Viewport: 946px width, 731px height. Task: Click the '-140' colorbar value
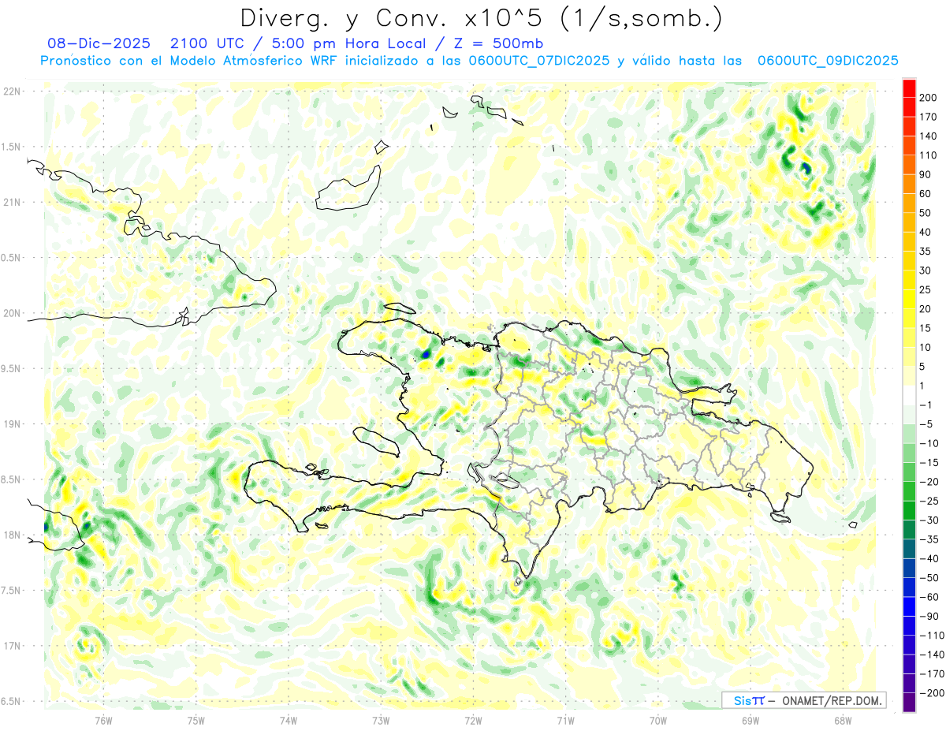click(x=930, y=655)
